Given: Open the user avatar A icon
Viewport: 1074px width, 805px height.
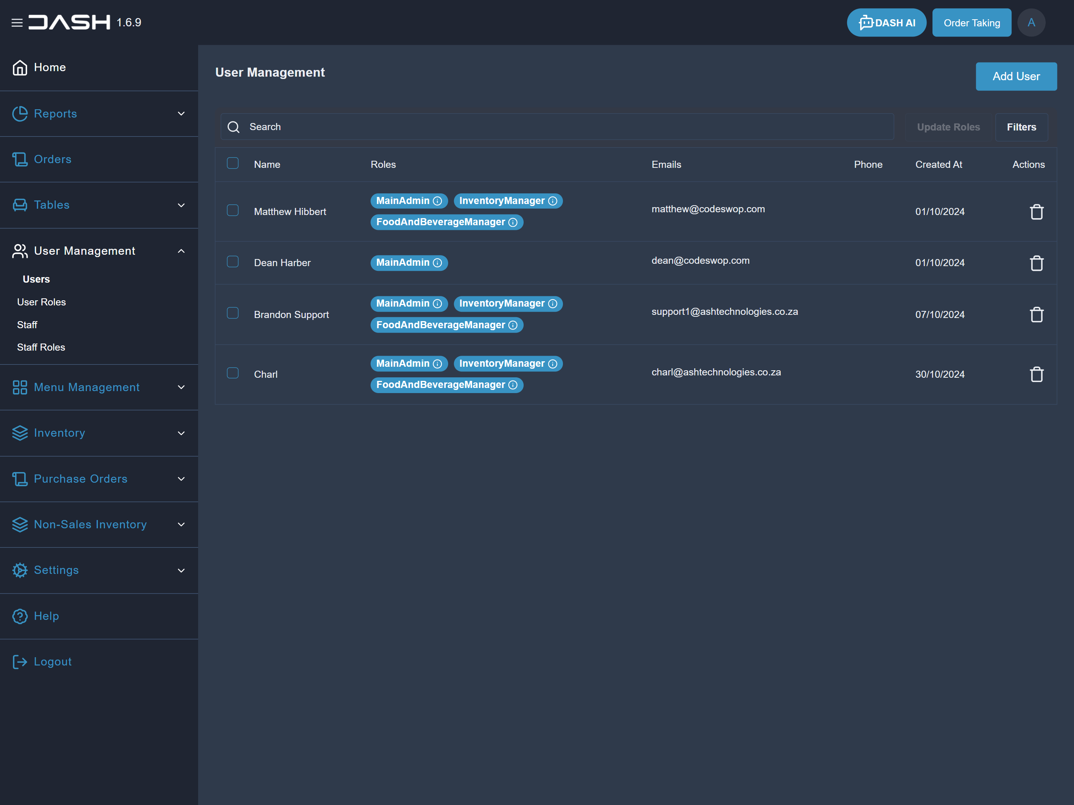Looking at the screenshot, I should tap(1031, 22).
